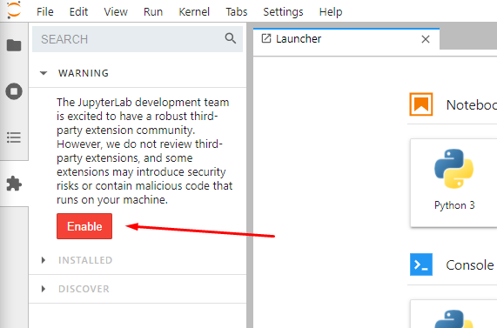Click the Notebook section bookmark icon
The width and height of the screenshot is (497, 328).
click(x=421, y=104)
